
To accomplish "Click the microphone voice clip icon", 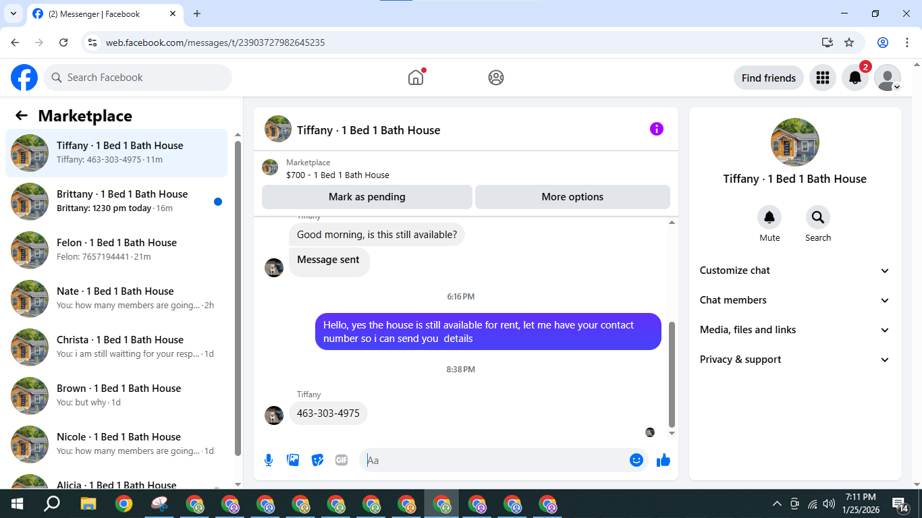I will (269, 460).
